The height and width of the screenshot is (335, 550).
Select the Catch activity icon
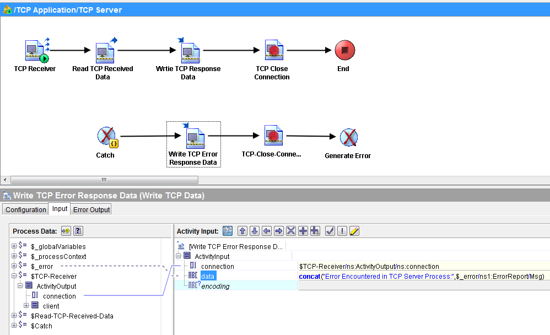point(107,137)
